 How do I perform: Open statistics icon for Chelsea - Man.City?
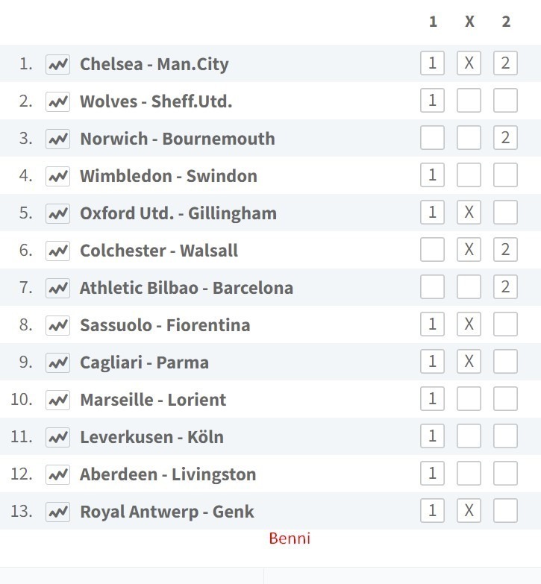tap(57, 64)
